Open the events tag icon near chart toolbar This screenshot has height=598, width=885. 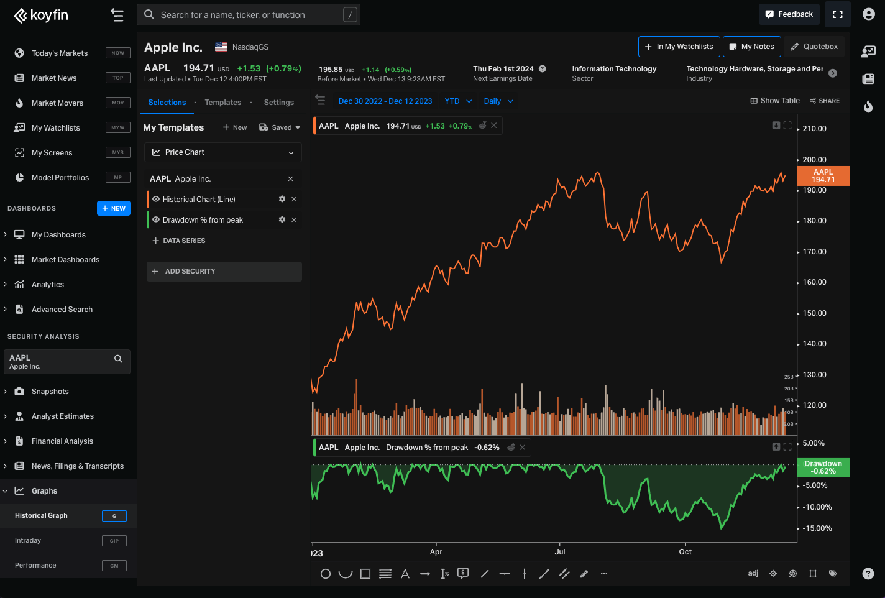tap(833, 574)
